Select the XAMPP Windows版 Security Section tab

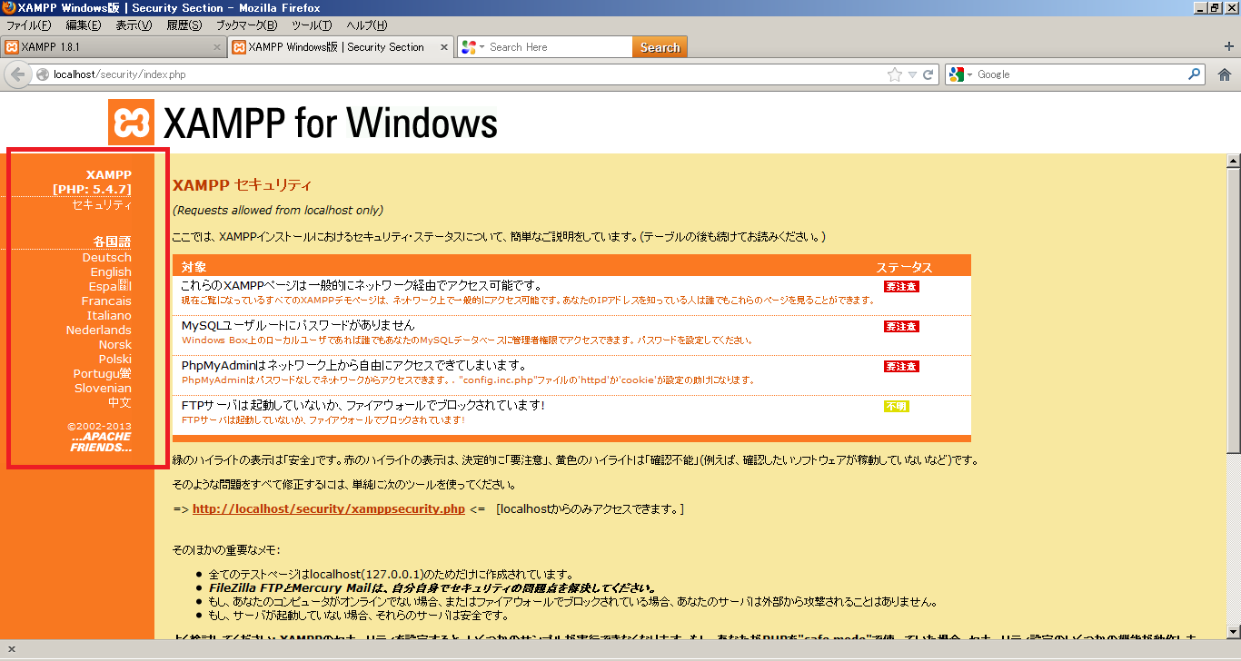tap(340, 47)
